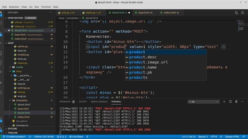The width and height of the screenshot is (248, 139).
Task: Open the Selection menu
Action: 14,7
